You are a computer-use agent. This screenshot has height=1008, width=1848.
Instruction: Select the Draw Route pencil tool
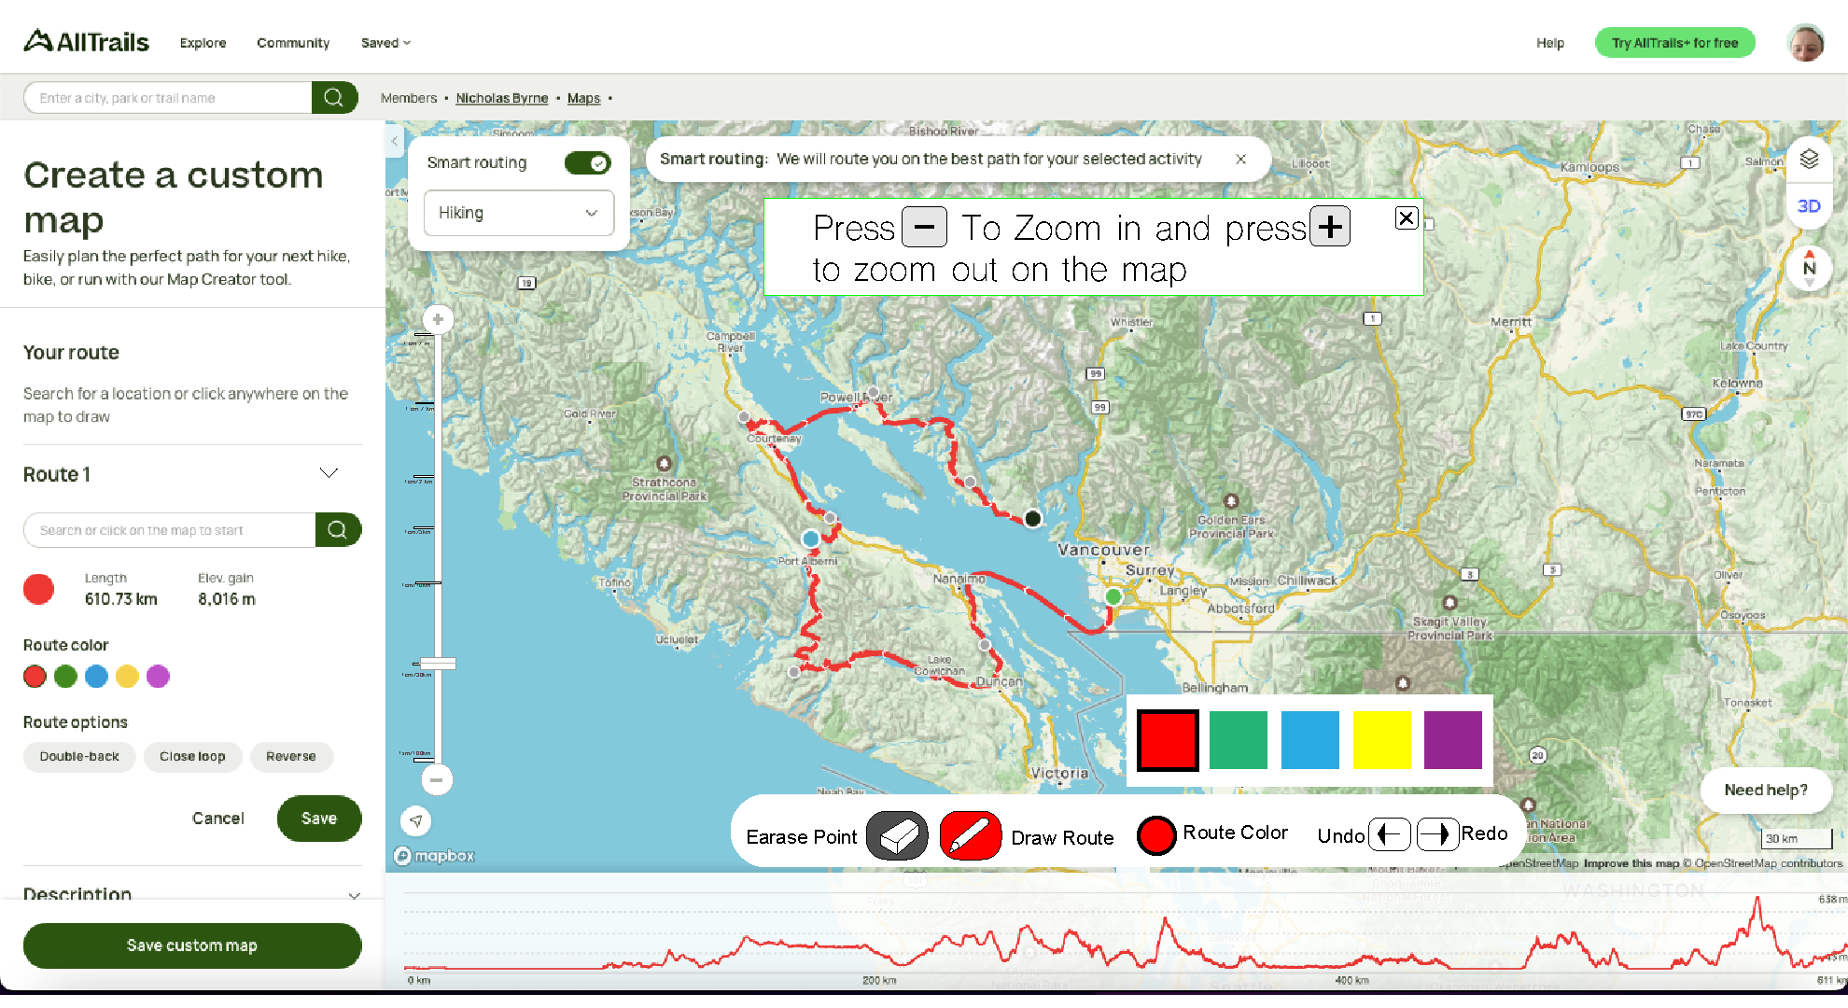[x=970, y=835]
